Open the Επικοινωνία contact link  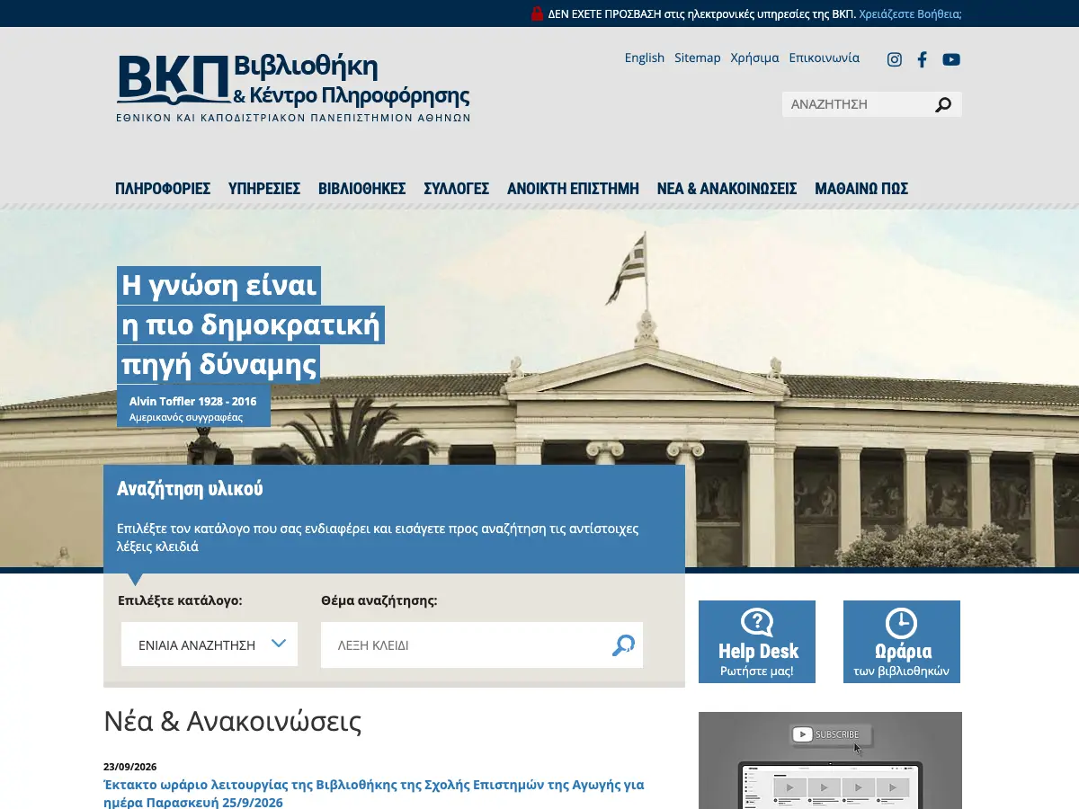coord(825,58)
